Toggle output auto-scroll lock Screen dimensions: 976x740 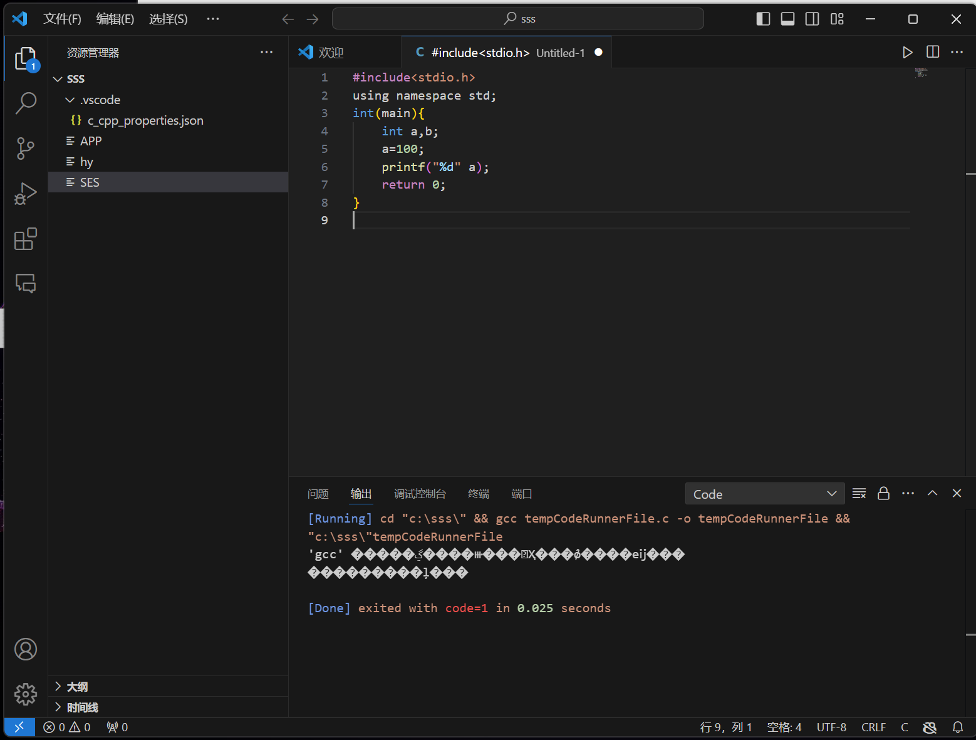(883, 494)
